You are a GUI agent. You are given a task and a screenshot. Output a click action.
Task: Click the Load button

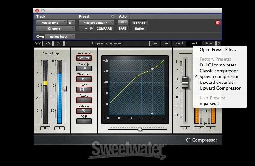click(x=194, y=43)
